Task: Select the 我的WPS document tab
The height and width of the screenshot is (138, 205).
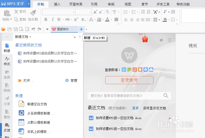Action: 64,29
